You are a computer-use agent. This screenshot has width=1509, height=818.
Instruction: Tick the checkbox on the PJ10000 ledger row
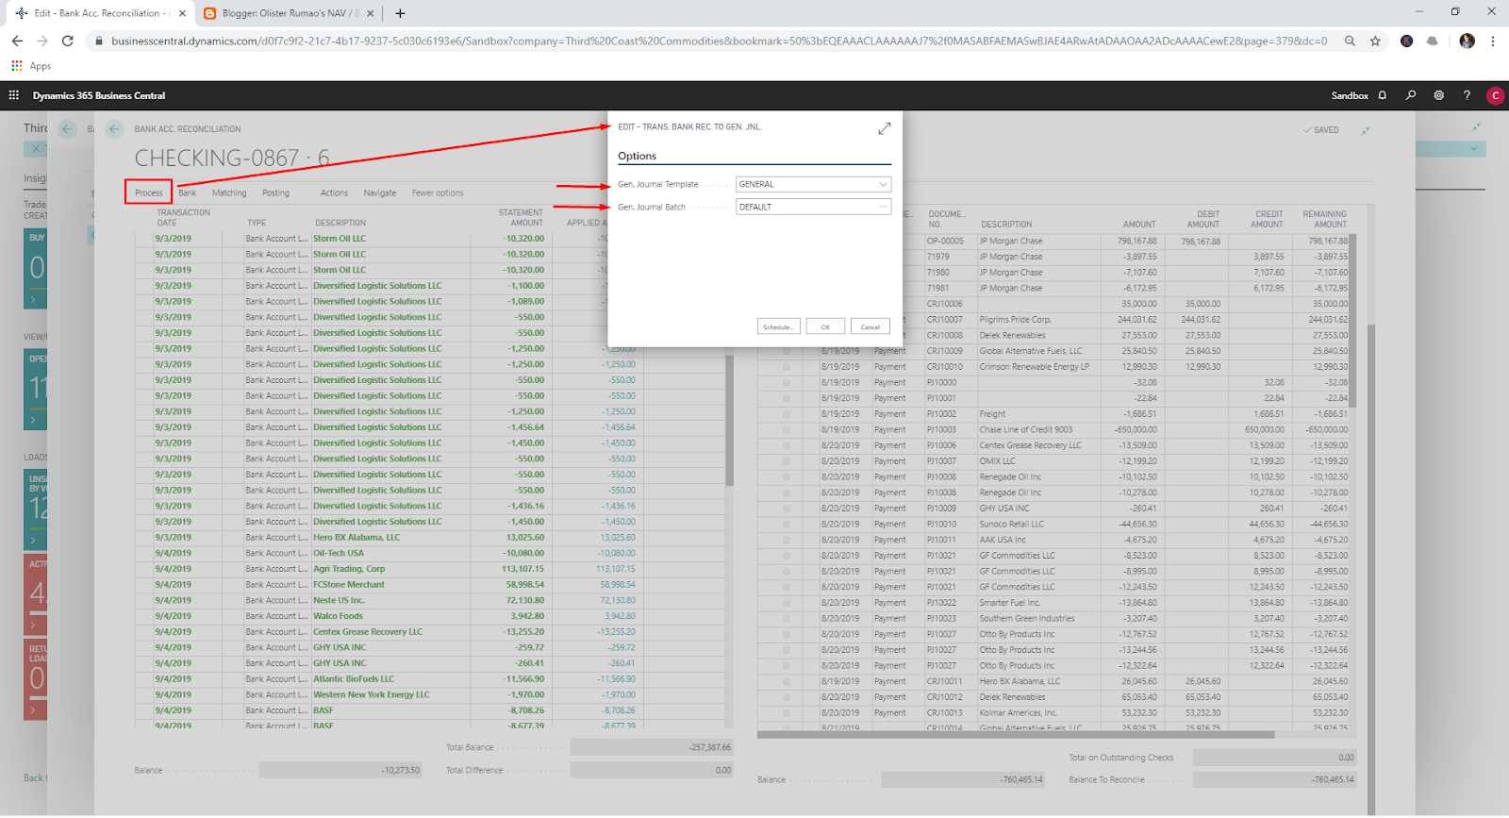(787, 382)
